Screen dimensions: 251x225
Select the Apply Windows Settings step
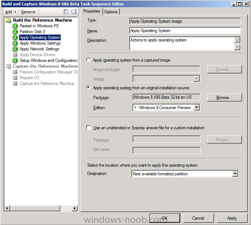pyautogui.click(x=40, y=43)
